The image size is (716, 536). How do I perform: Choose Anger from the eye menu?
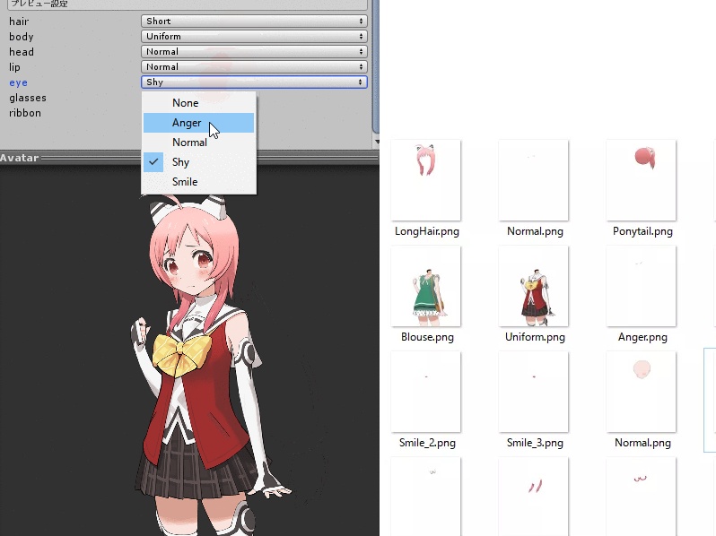[x=198, y=123]
